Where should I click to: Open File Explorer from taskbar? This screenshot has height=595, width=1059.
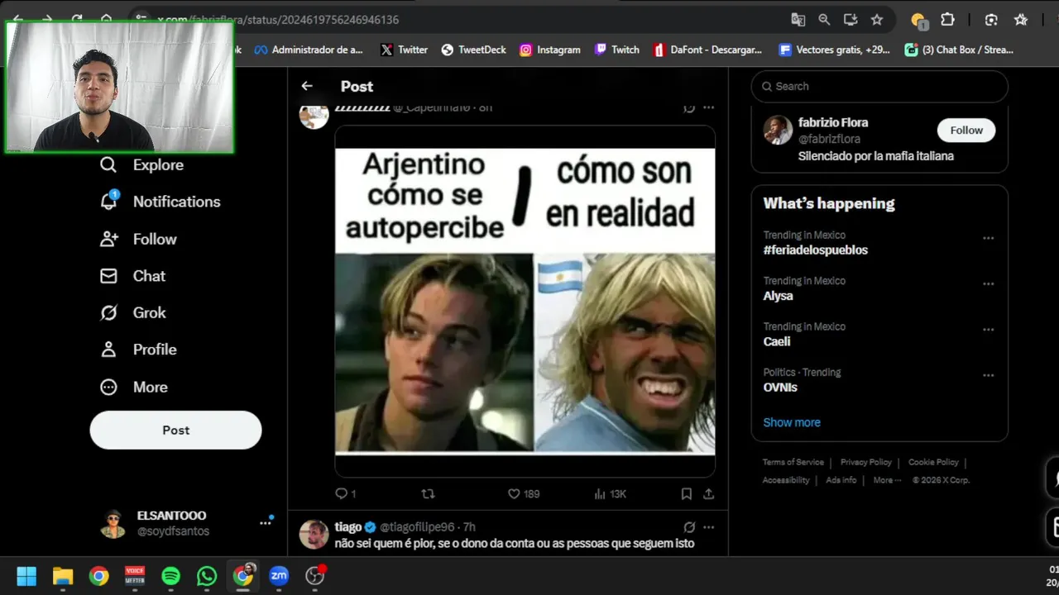tap(63, 576)
